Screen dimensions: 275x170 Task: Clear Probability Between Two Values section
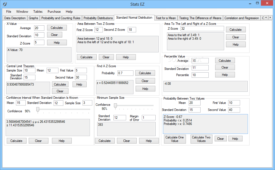[220, 139]
